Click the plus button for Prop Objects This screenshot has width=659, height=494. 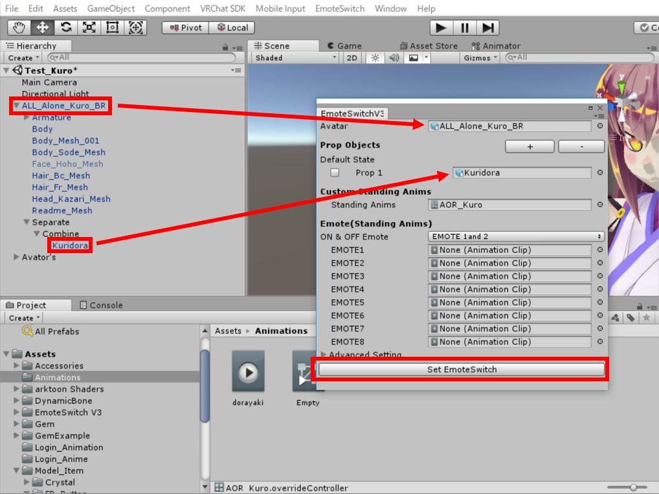[530, 147]
